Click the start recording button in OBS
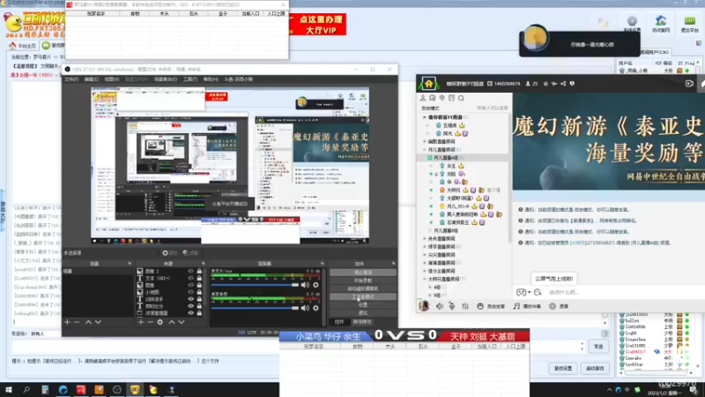 363,281
